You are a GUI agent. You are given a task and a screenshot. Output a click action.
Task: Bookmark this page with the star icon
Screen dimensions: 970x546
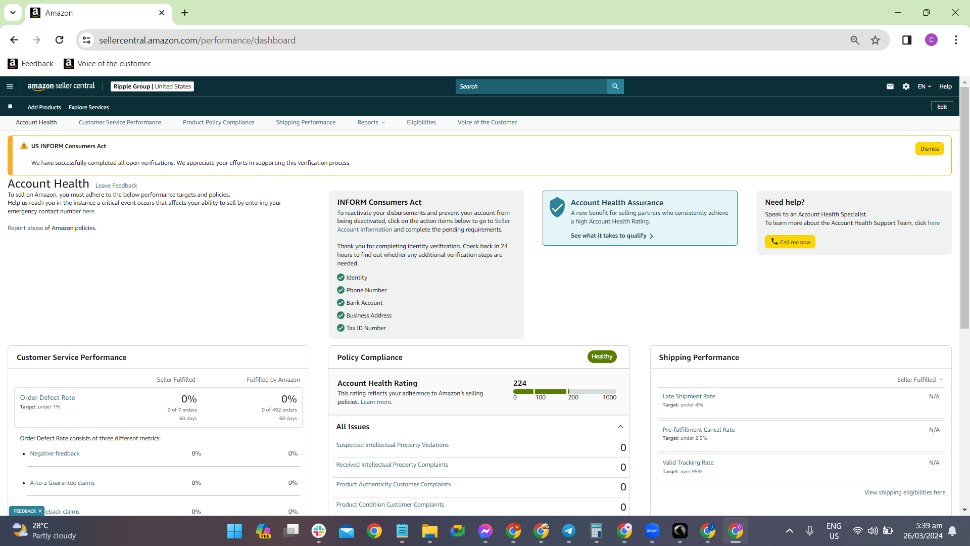coord(876,40)
